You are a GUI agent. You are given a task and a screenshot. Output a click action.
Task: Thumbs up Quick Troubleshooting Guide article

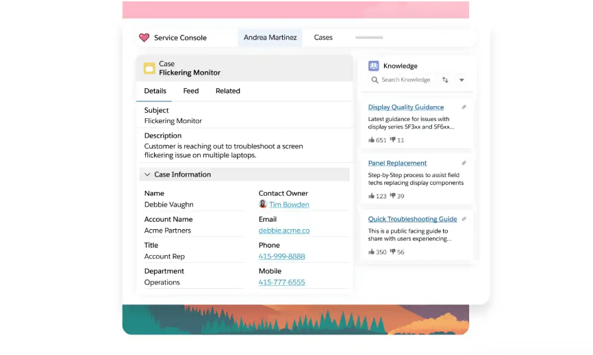[371, 252]
